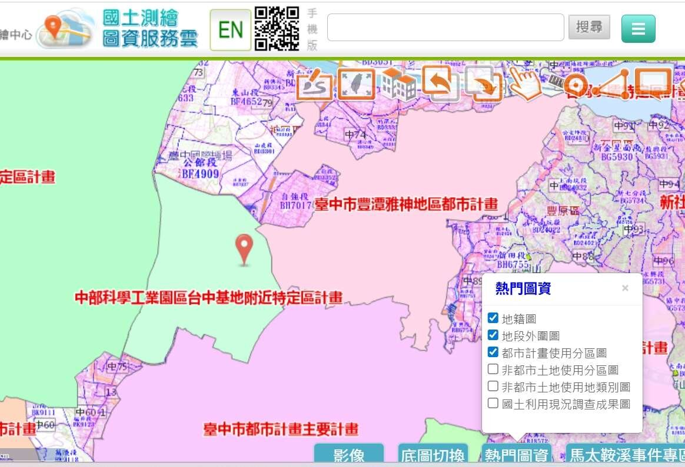Open the green hamburger menu

pos(638,29)
